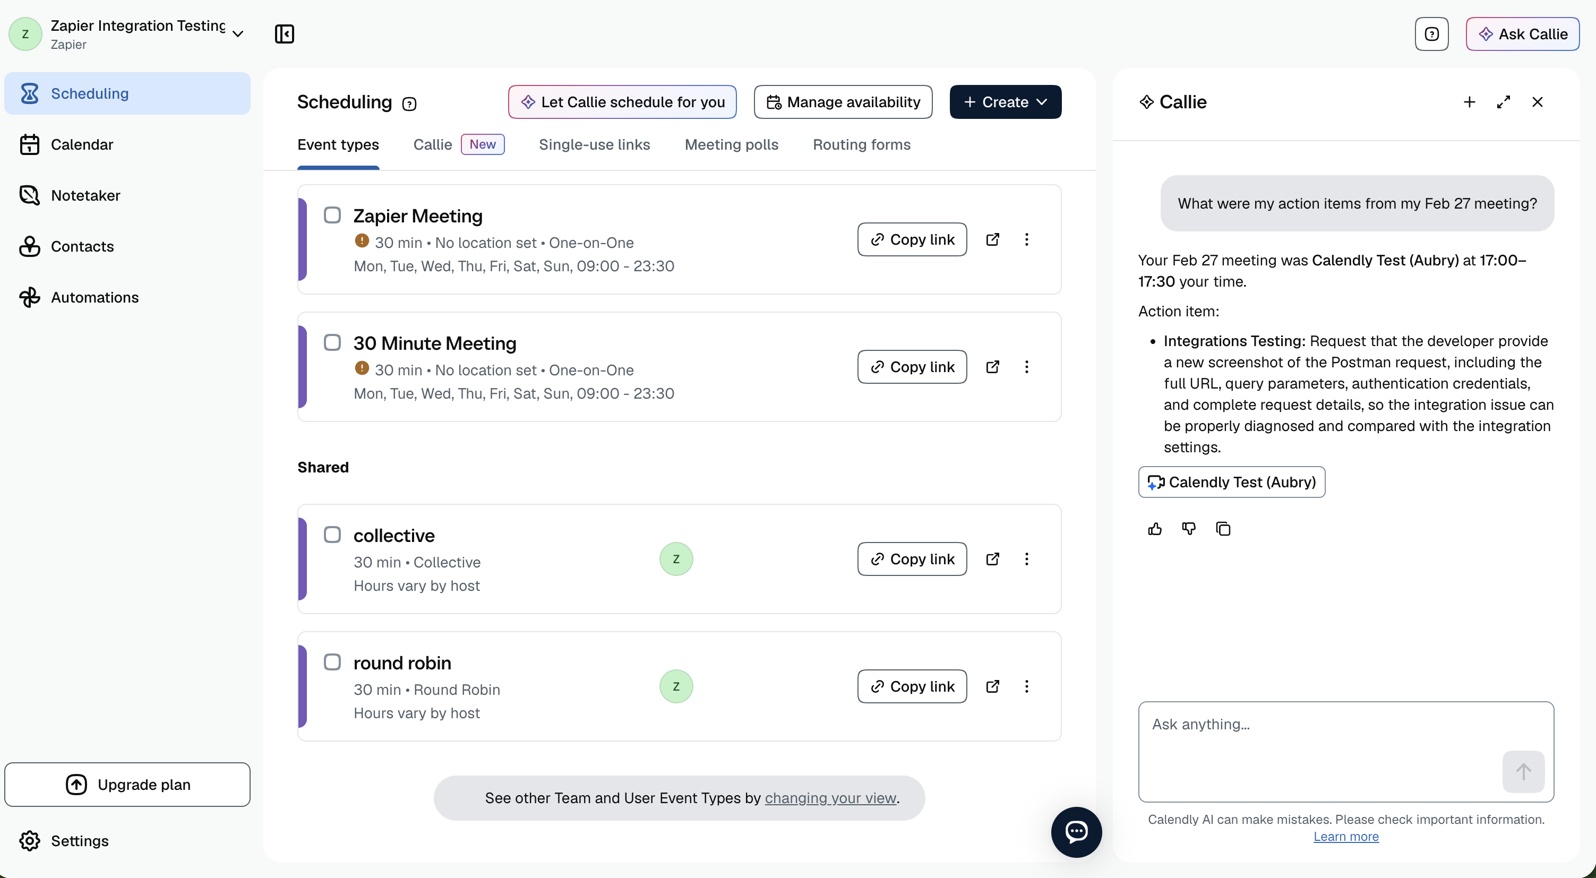Open Zapier Meeting booking page in new tab
Viewport: 1596px width, 878px height.
tap(992, 239)
